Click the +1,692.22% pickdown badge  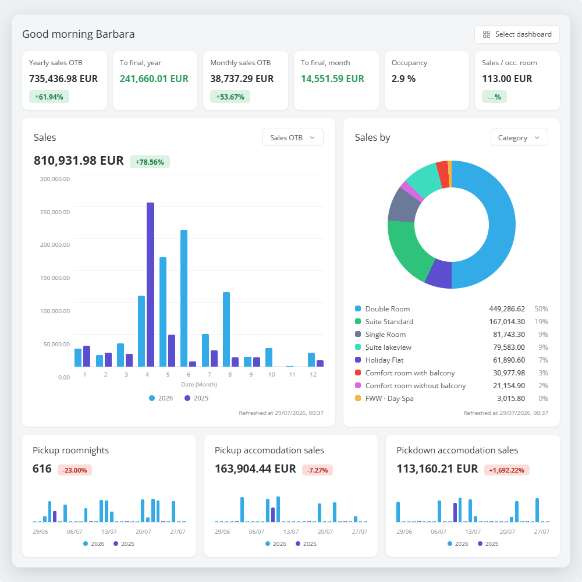[x=507, y=470]
